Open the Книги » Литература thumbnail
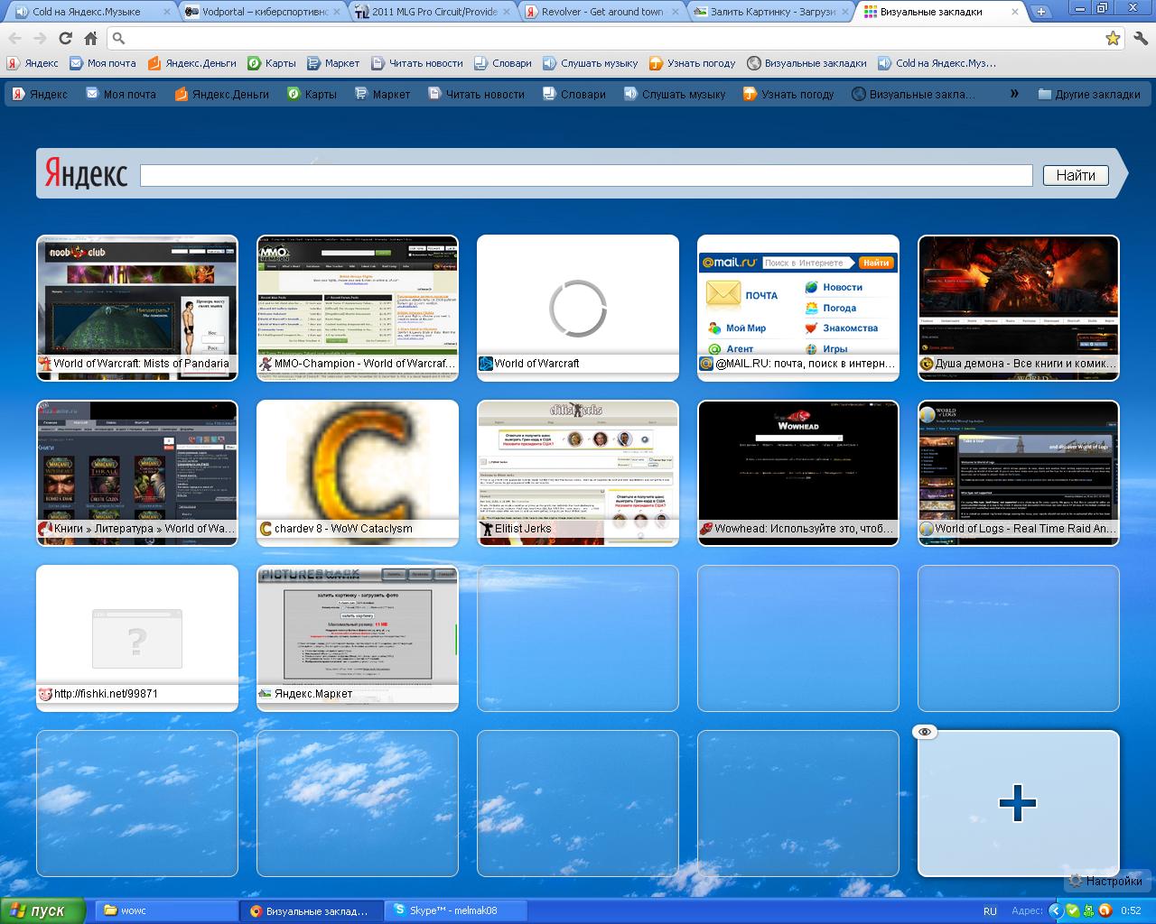This screenshot has width=1156, height=924. pos(137,473)
